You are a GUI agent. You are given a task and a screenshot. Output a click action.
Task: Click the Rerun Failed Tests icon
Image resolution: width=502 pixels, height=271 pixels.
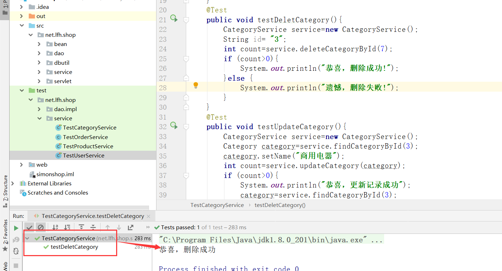[x=16, y=240]
